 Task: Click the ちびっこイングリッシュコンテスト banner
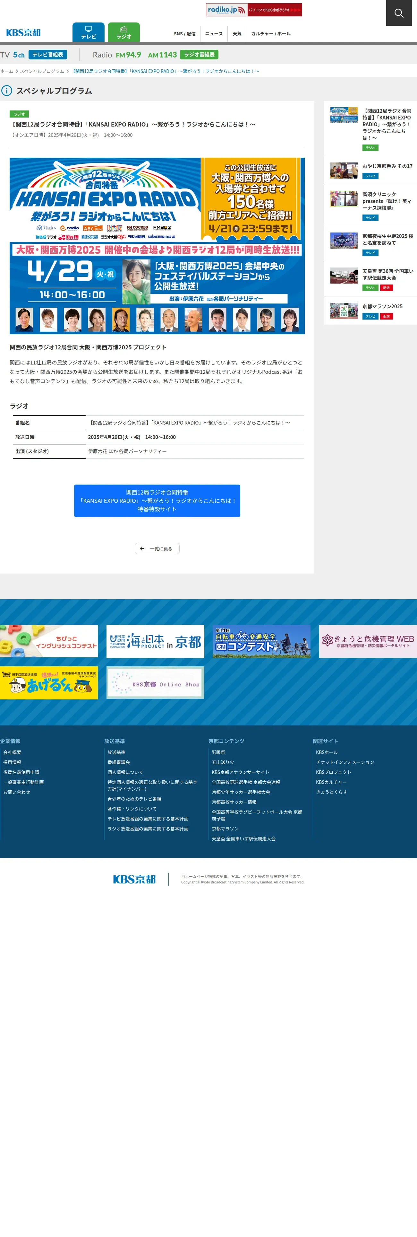click(x=49, y=641)
